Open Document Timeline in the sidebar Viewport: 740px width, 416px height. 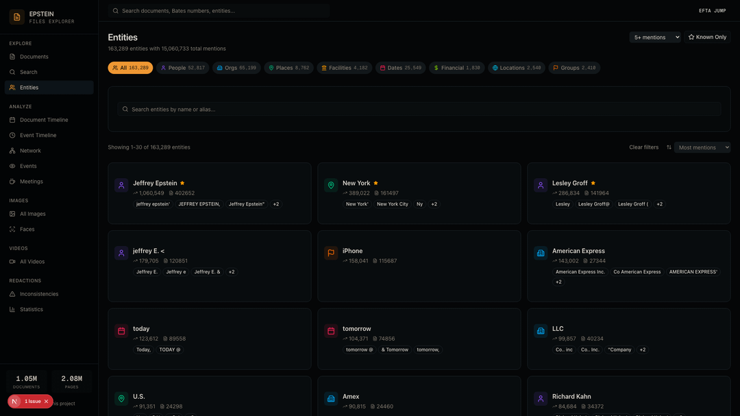pos(44,120)
